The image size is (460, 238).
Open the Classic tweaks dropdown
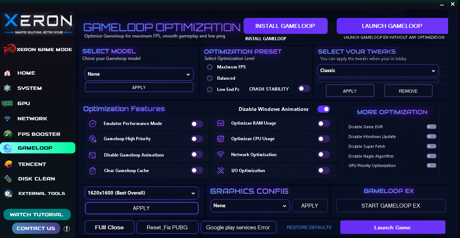[x=378, y=71]
